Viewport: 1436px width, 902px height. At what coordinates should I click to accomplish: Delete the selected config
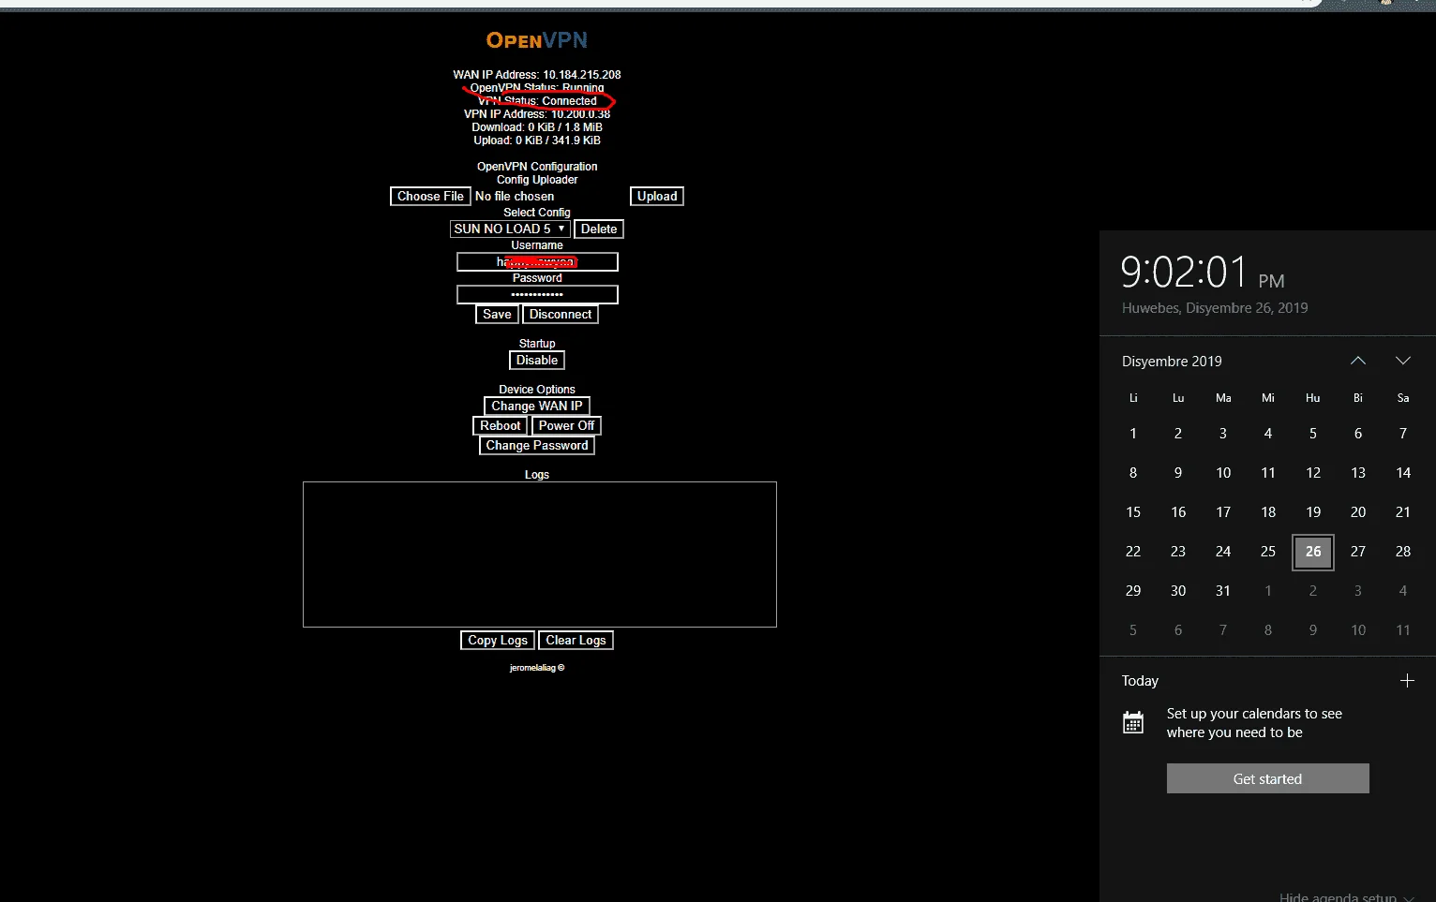(599, 229)
